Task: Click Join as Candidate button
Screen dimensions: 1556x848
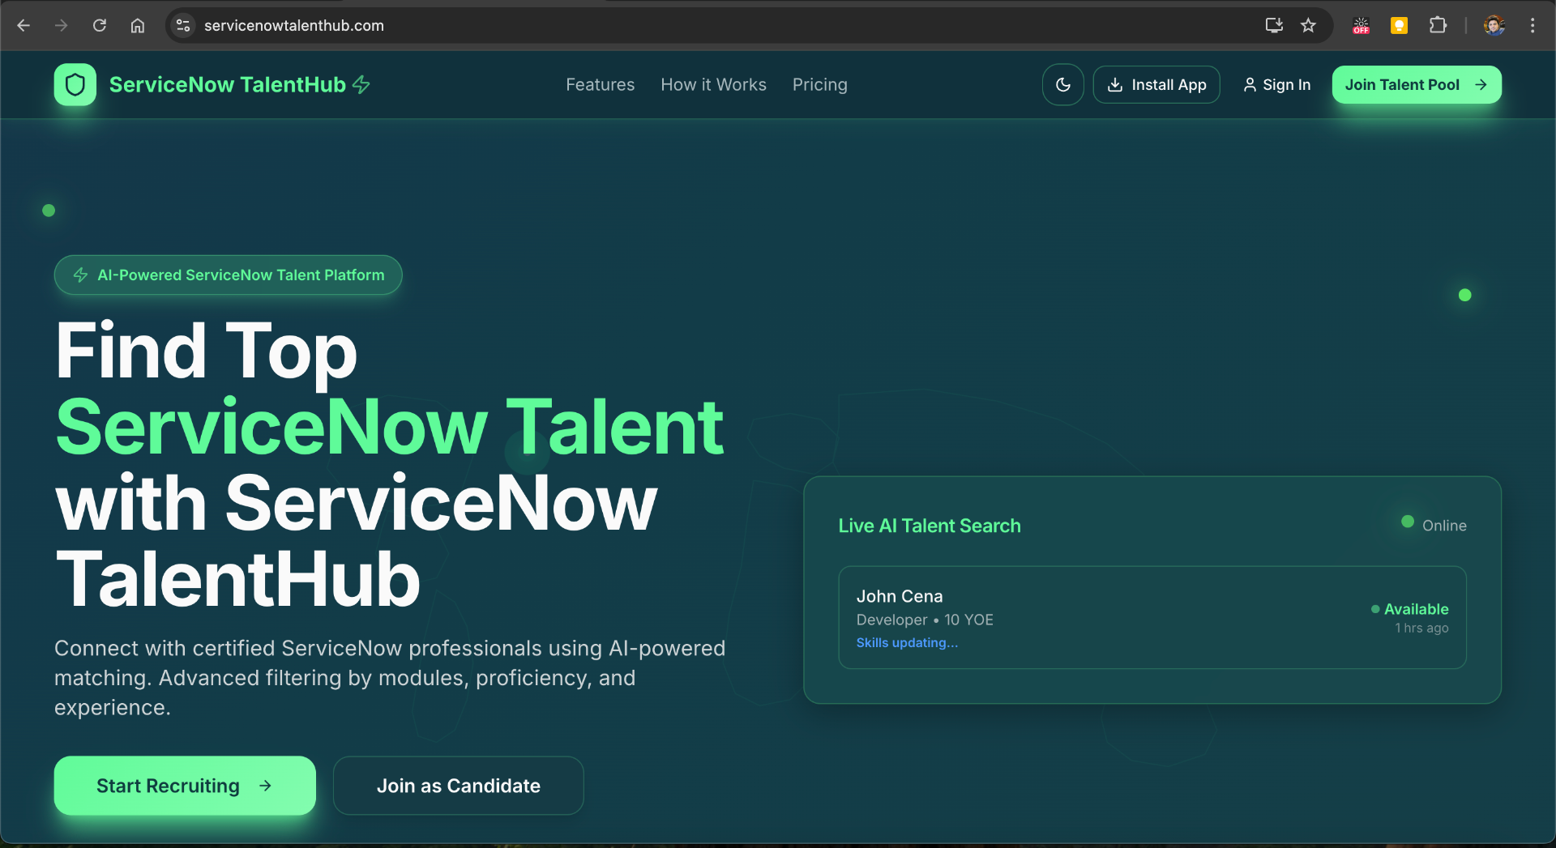Action: click(458, 786)
